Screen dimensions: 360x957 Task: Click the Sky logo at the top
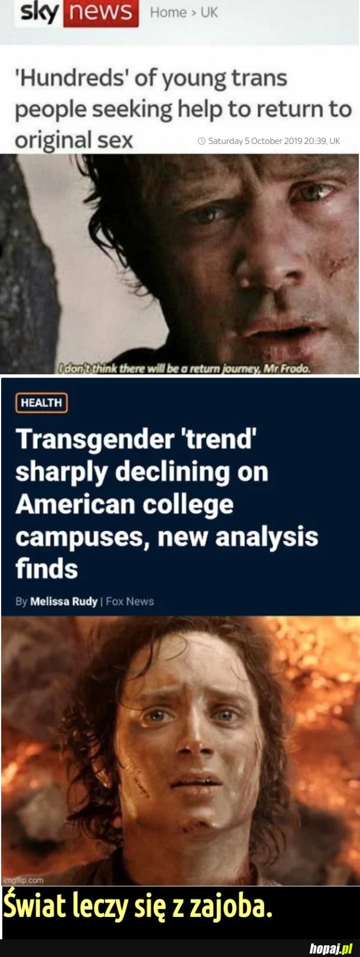(38, 12)
